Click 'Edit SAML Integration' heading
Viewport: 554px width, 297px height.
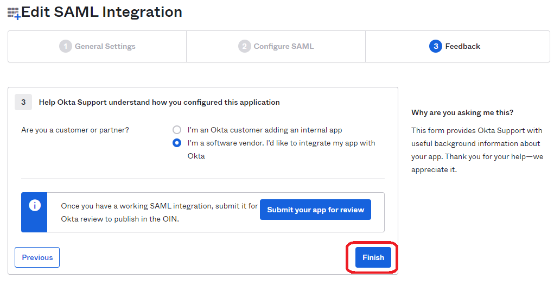[x=102, y=12]
